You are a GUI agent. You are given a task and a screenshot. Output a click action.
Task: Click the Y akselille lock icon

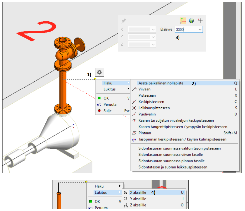126,199
